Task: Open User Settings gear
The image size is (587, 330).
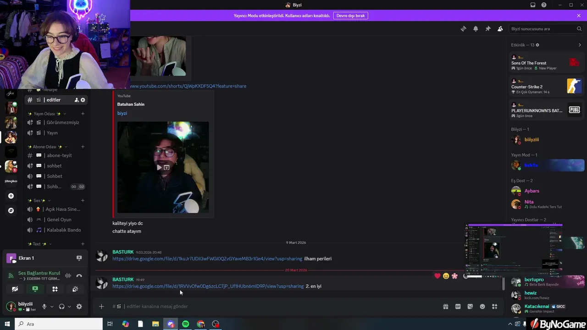Action: (x=79, y=306)
